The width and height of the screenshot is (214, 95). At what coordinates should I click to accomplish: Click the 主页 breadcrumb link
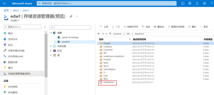coord(6,10)
